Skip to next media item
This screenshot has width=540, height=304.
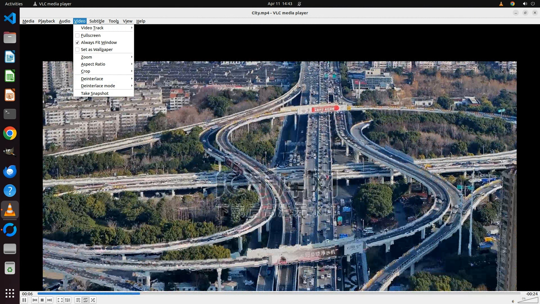[49, 300]
